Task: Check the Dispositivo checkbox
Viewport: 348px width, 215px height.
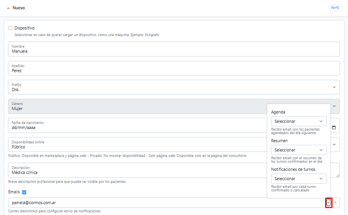Action: click(x=10, y=28)
